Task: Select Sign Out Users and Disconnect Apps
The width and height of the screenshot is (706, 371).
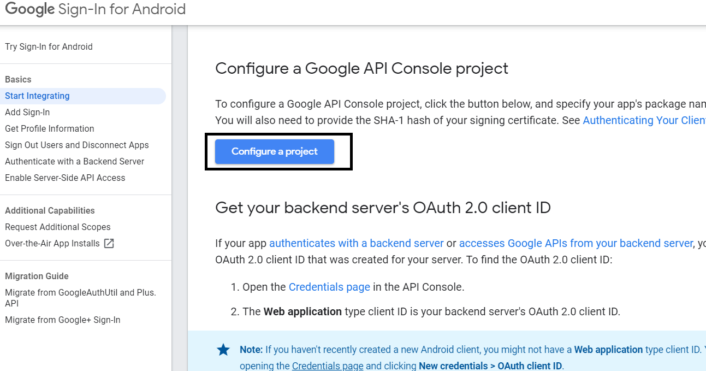Action: pyautogui.click(x=76, y=145)
